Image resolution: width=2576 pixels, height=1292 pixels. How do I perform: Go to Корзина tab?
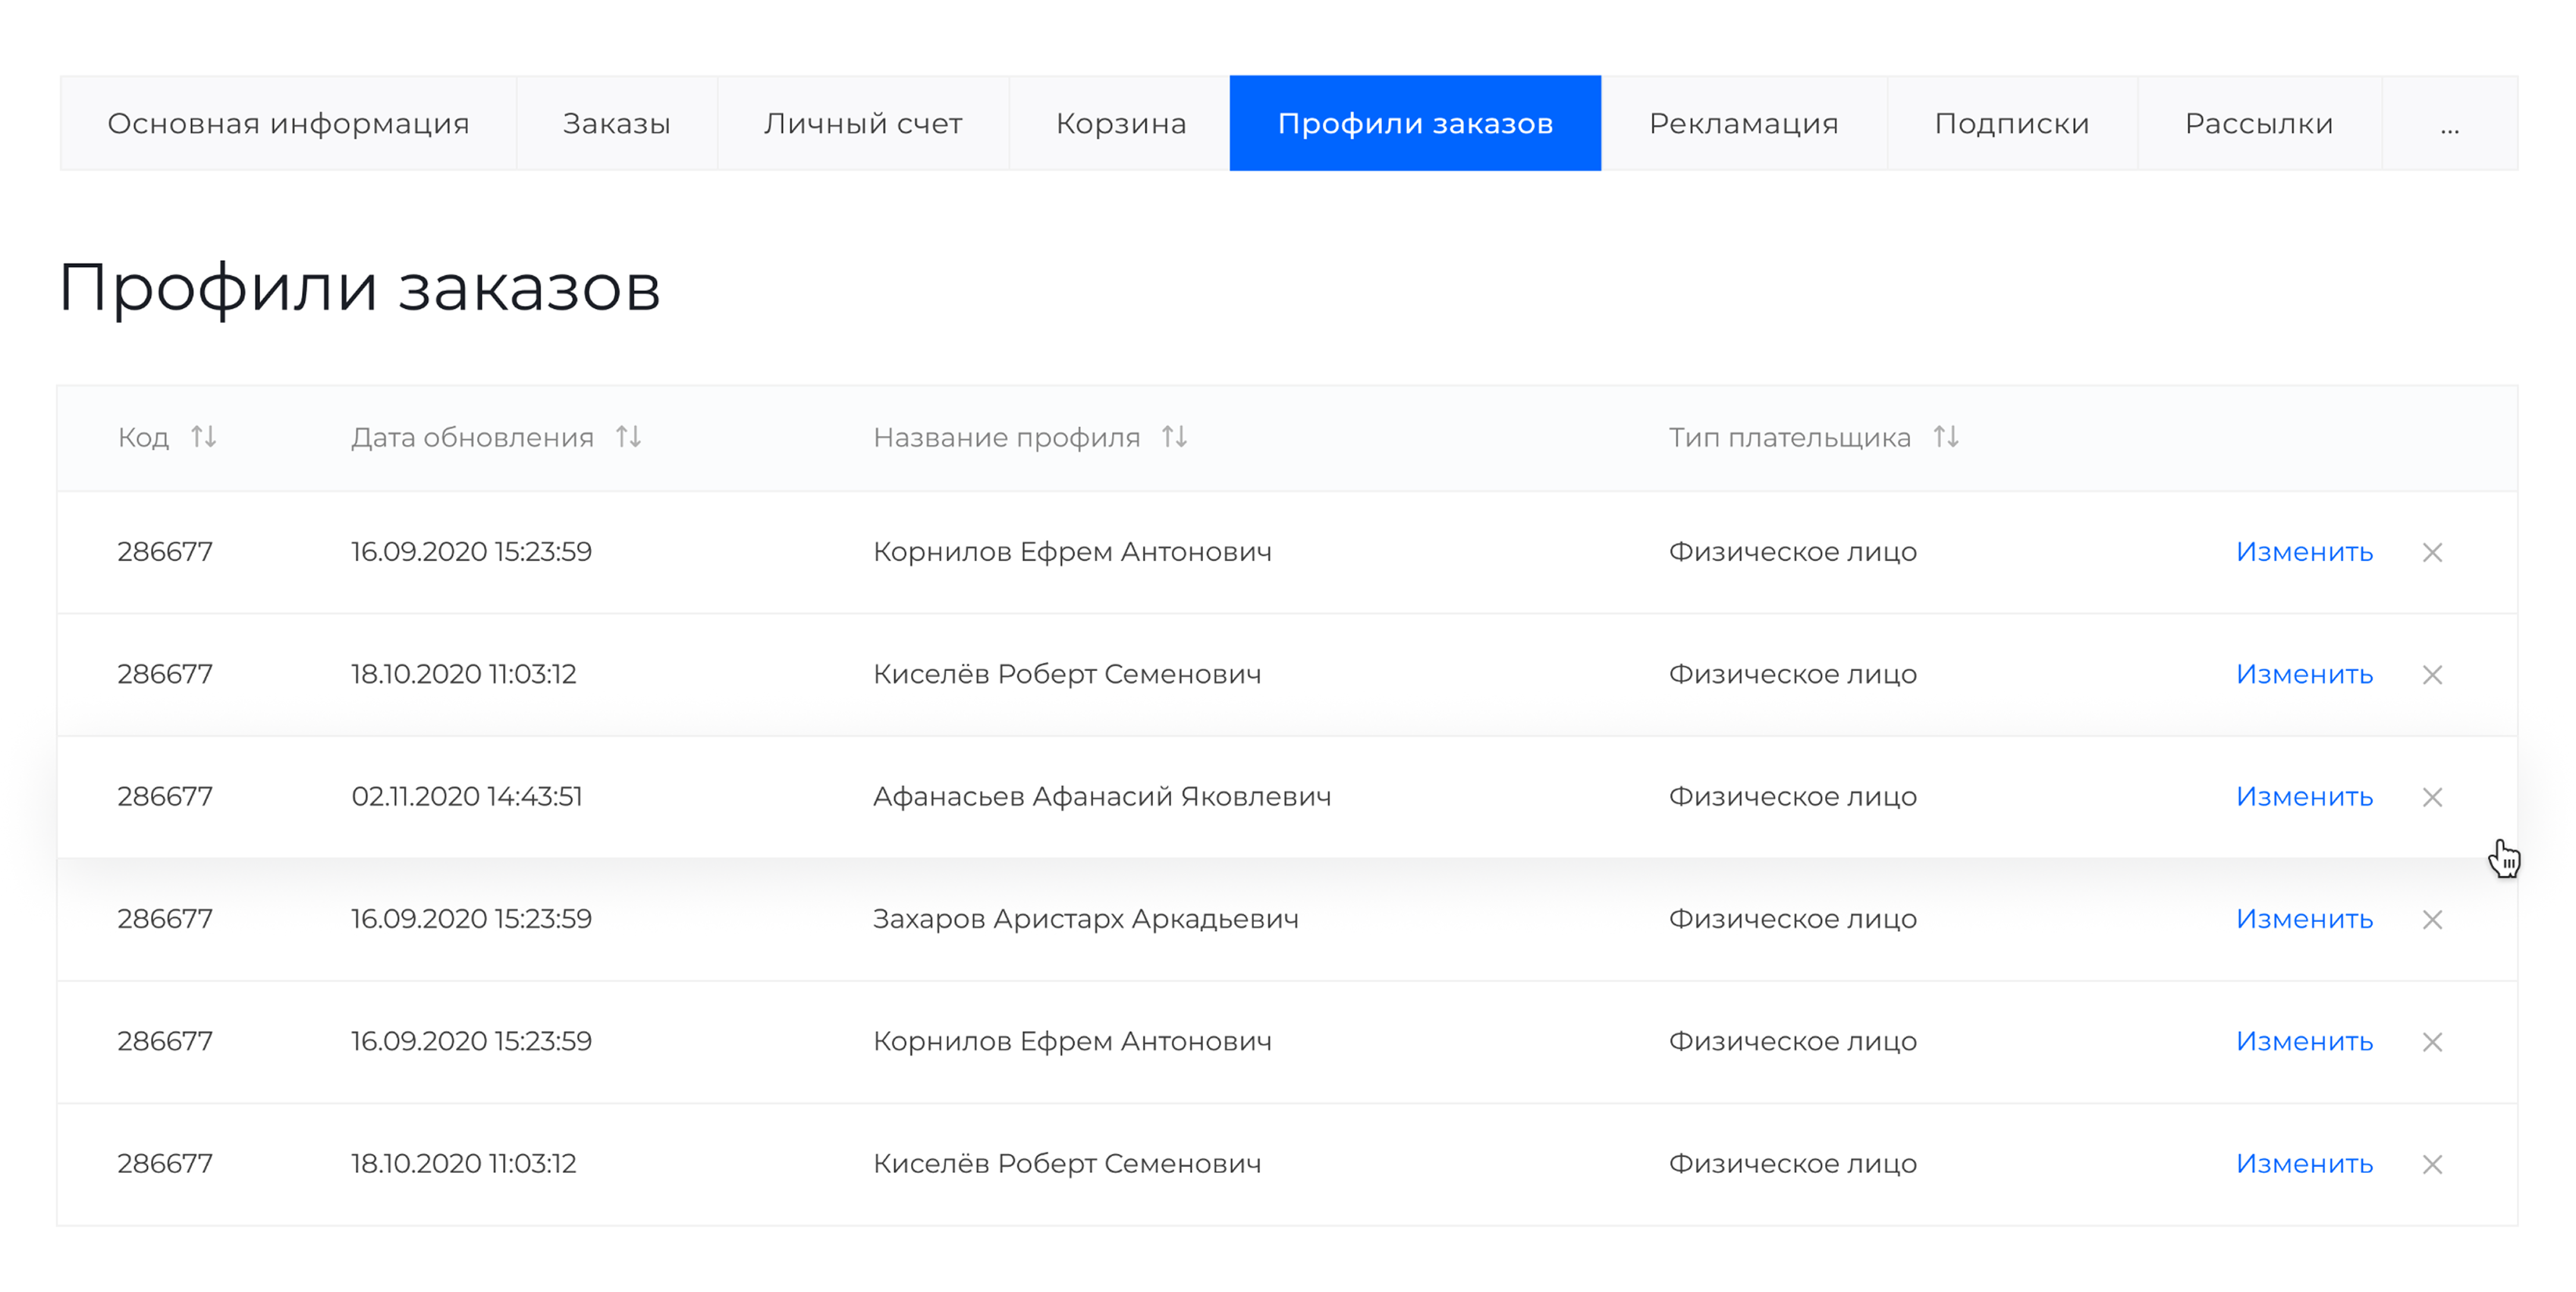[1120, 124]
